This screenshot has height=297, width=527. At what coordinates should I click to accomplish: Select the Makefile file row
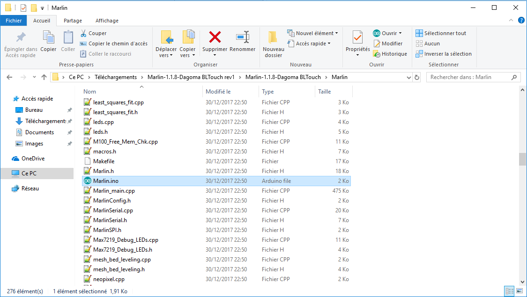coord(216,161)
